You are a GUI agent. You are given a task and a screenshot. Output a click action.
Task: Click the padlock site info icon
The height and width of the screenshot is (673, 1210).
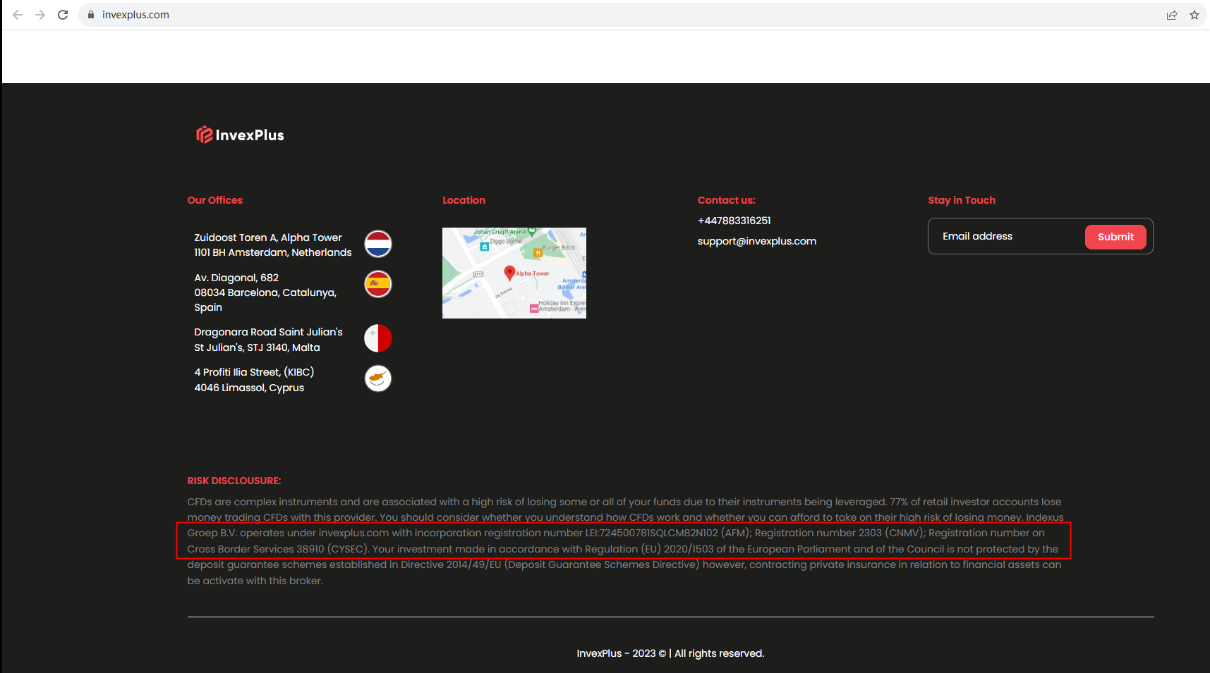91,15
